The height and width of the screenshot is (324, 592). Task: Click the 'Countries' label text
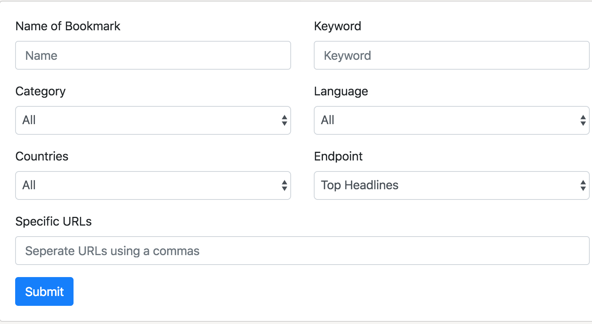pos(42,156)
